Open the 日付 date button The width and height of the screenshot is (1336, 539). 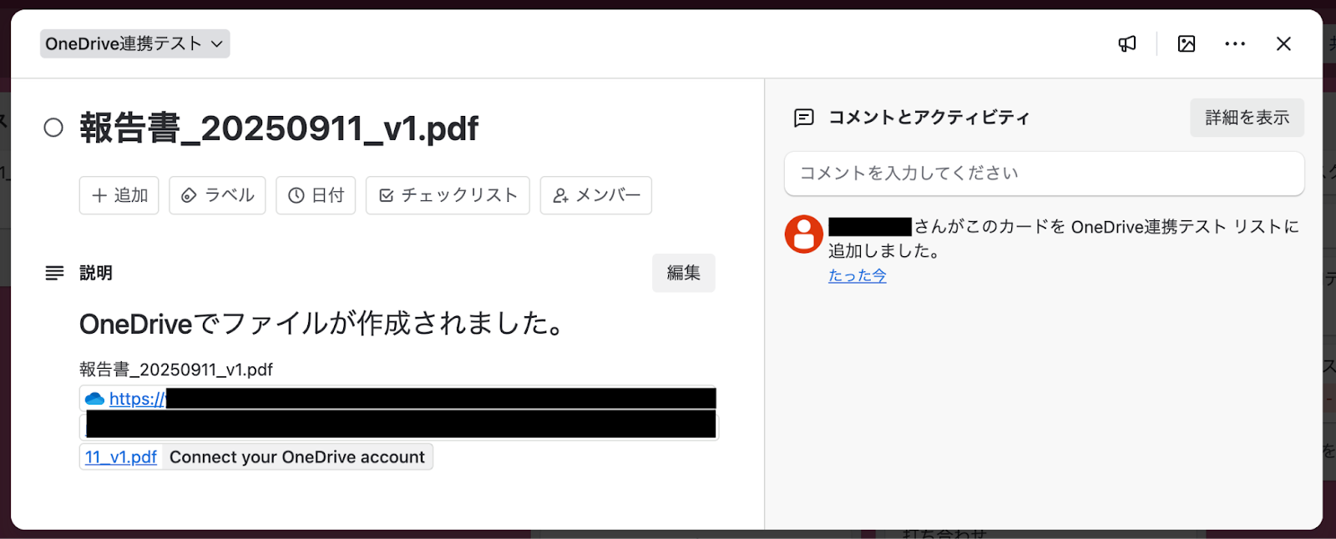316,195
